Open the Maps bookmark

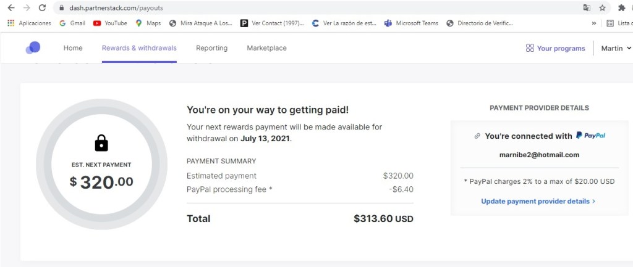point(148,23)
